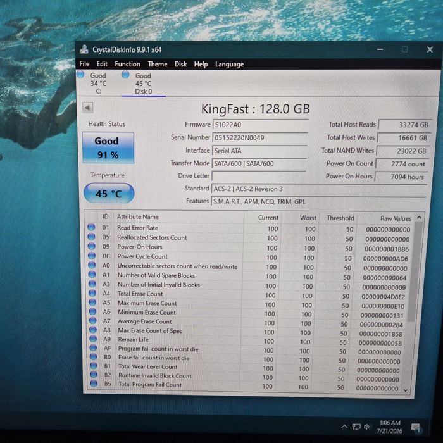Click the status dot for Power-On Hours row
This screenshot has height=443, width=443.
point(92,246)
